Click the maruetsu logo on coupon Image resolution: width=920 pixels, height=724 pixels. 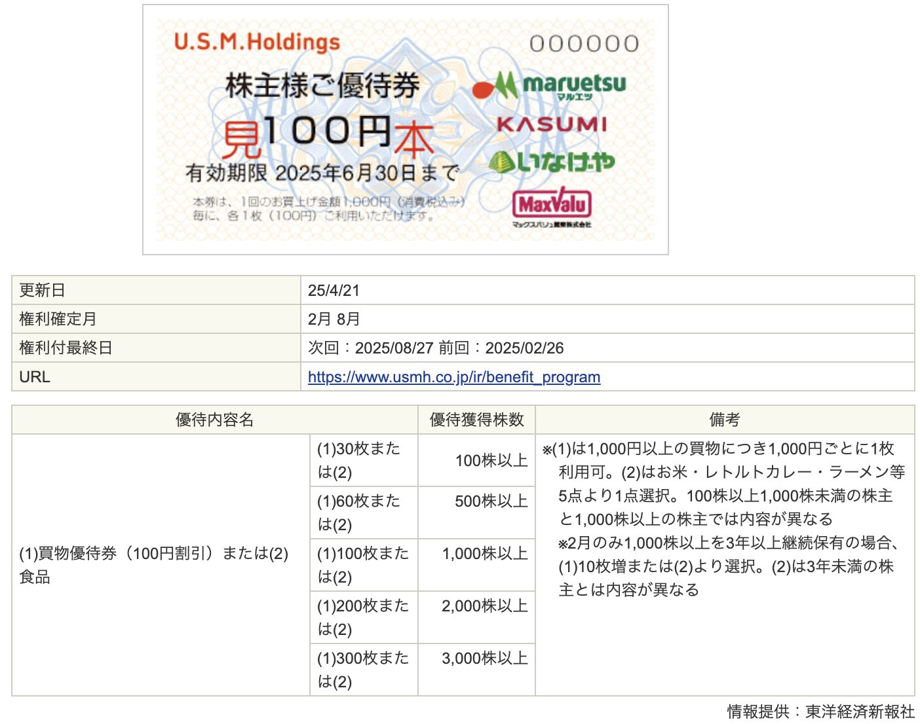(x=549, y=86)
